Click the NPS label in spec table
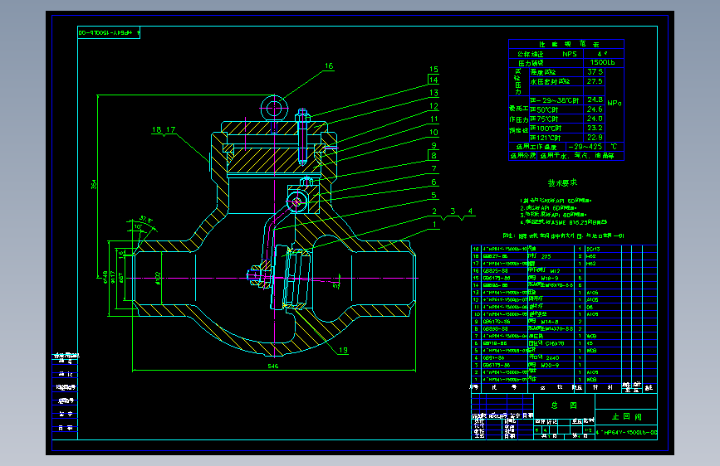 [570, 54]
